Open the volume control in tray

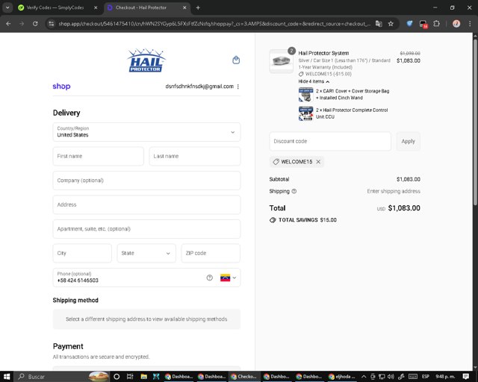[391, 377]
